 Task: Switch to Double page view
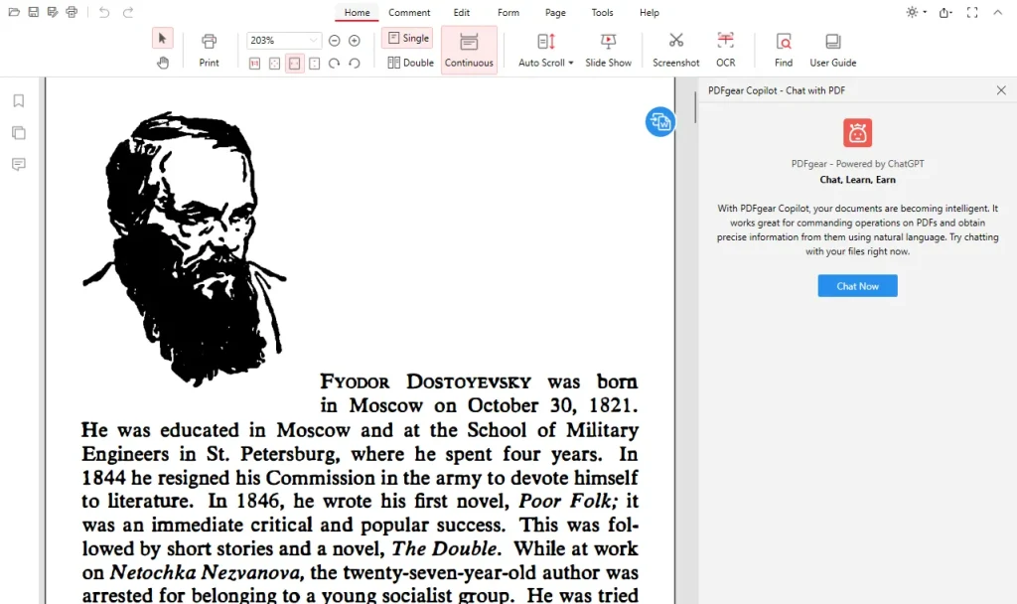pos(410,63)
